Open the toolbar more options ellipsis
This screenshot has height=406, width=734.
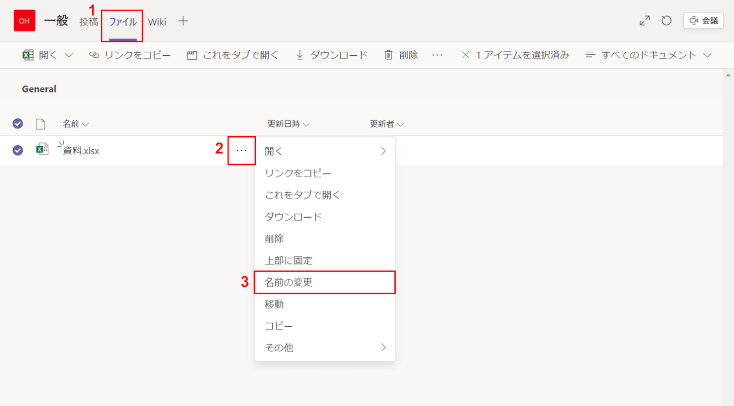click(437, 55)
